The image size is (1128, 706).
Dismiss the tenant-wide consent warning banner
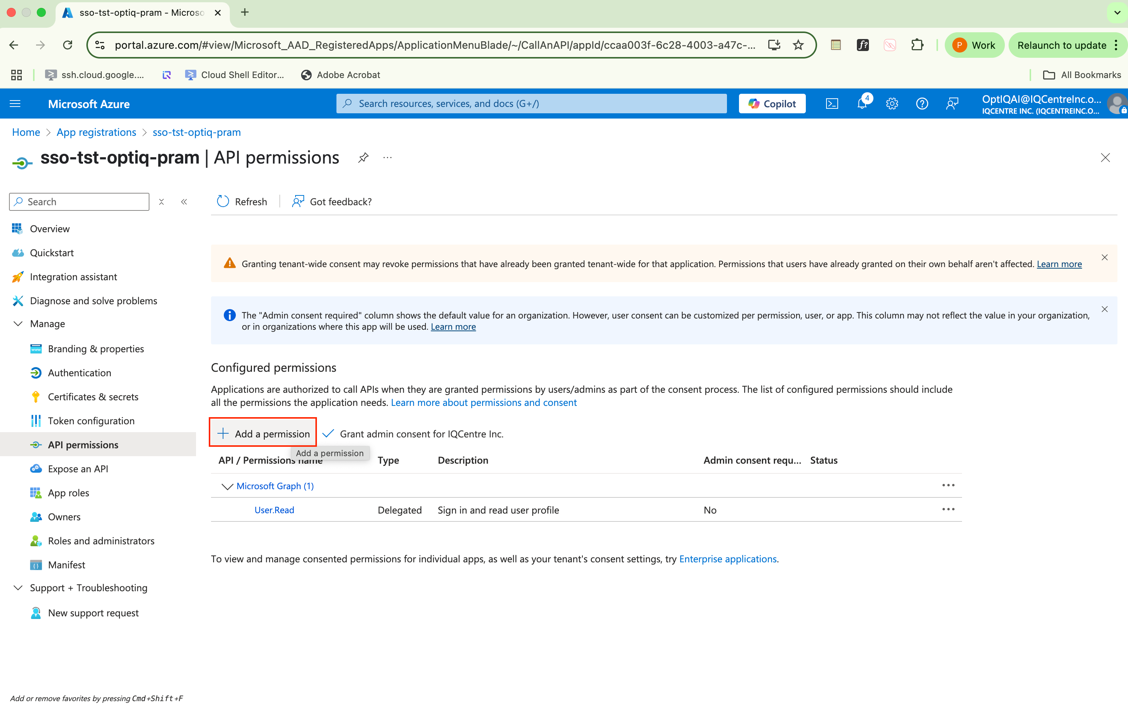pos(1105,258)
